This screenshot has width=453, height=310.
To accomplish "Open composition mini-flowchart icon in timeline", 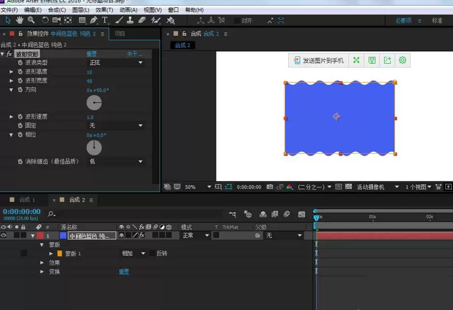I will pyautogui.click(x=232, y=214).
